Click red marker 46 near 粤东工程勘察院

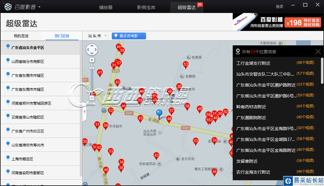pos(215,172)
